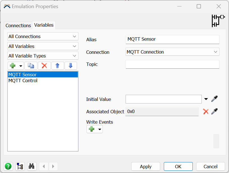Open Initial Value dropdown arrow
This screenshot has width=229, height=173.
click(x=206, y=99)
